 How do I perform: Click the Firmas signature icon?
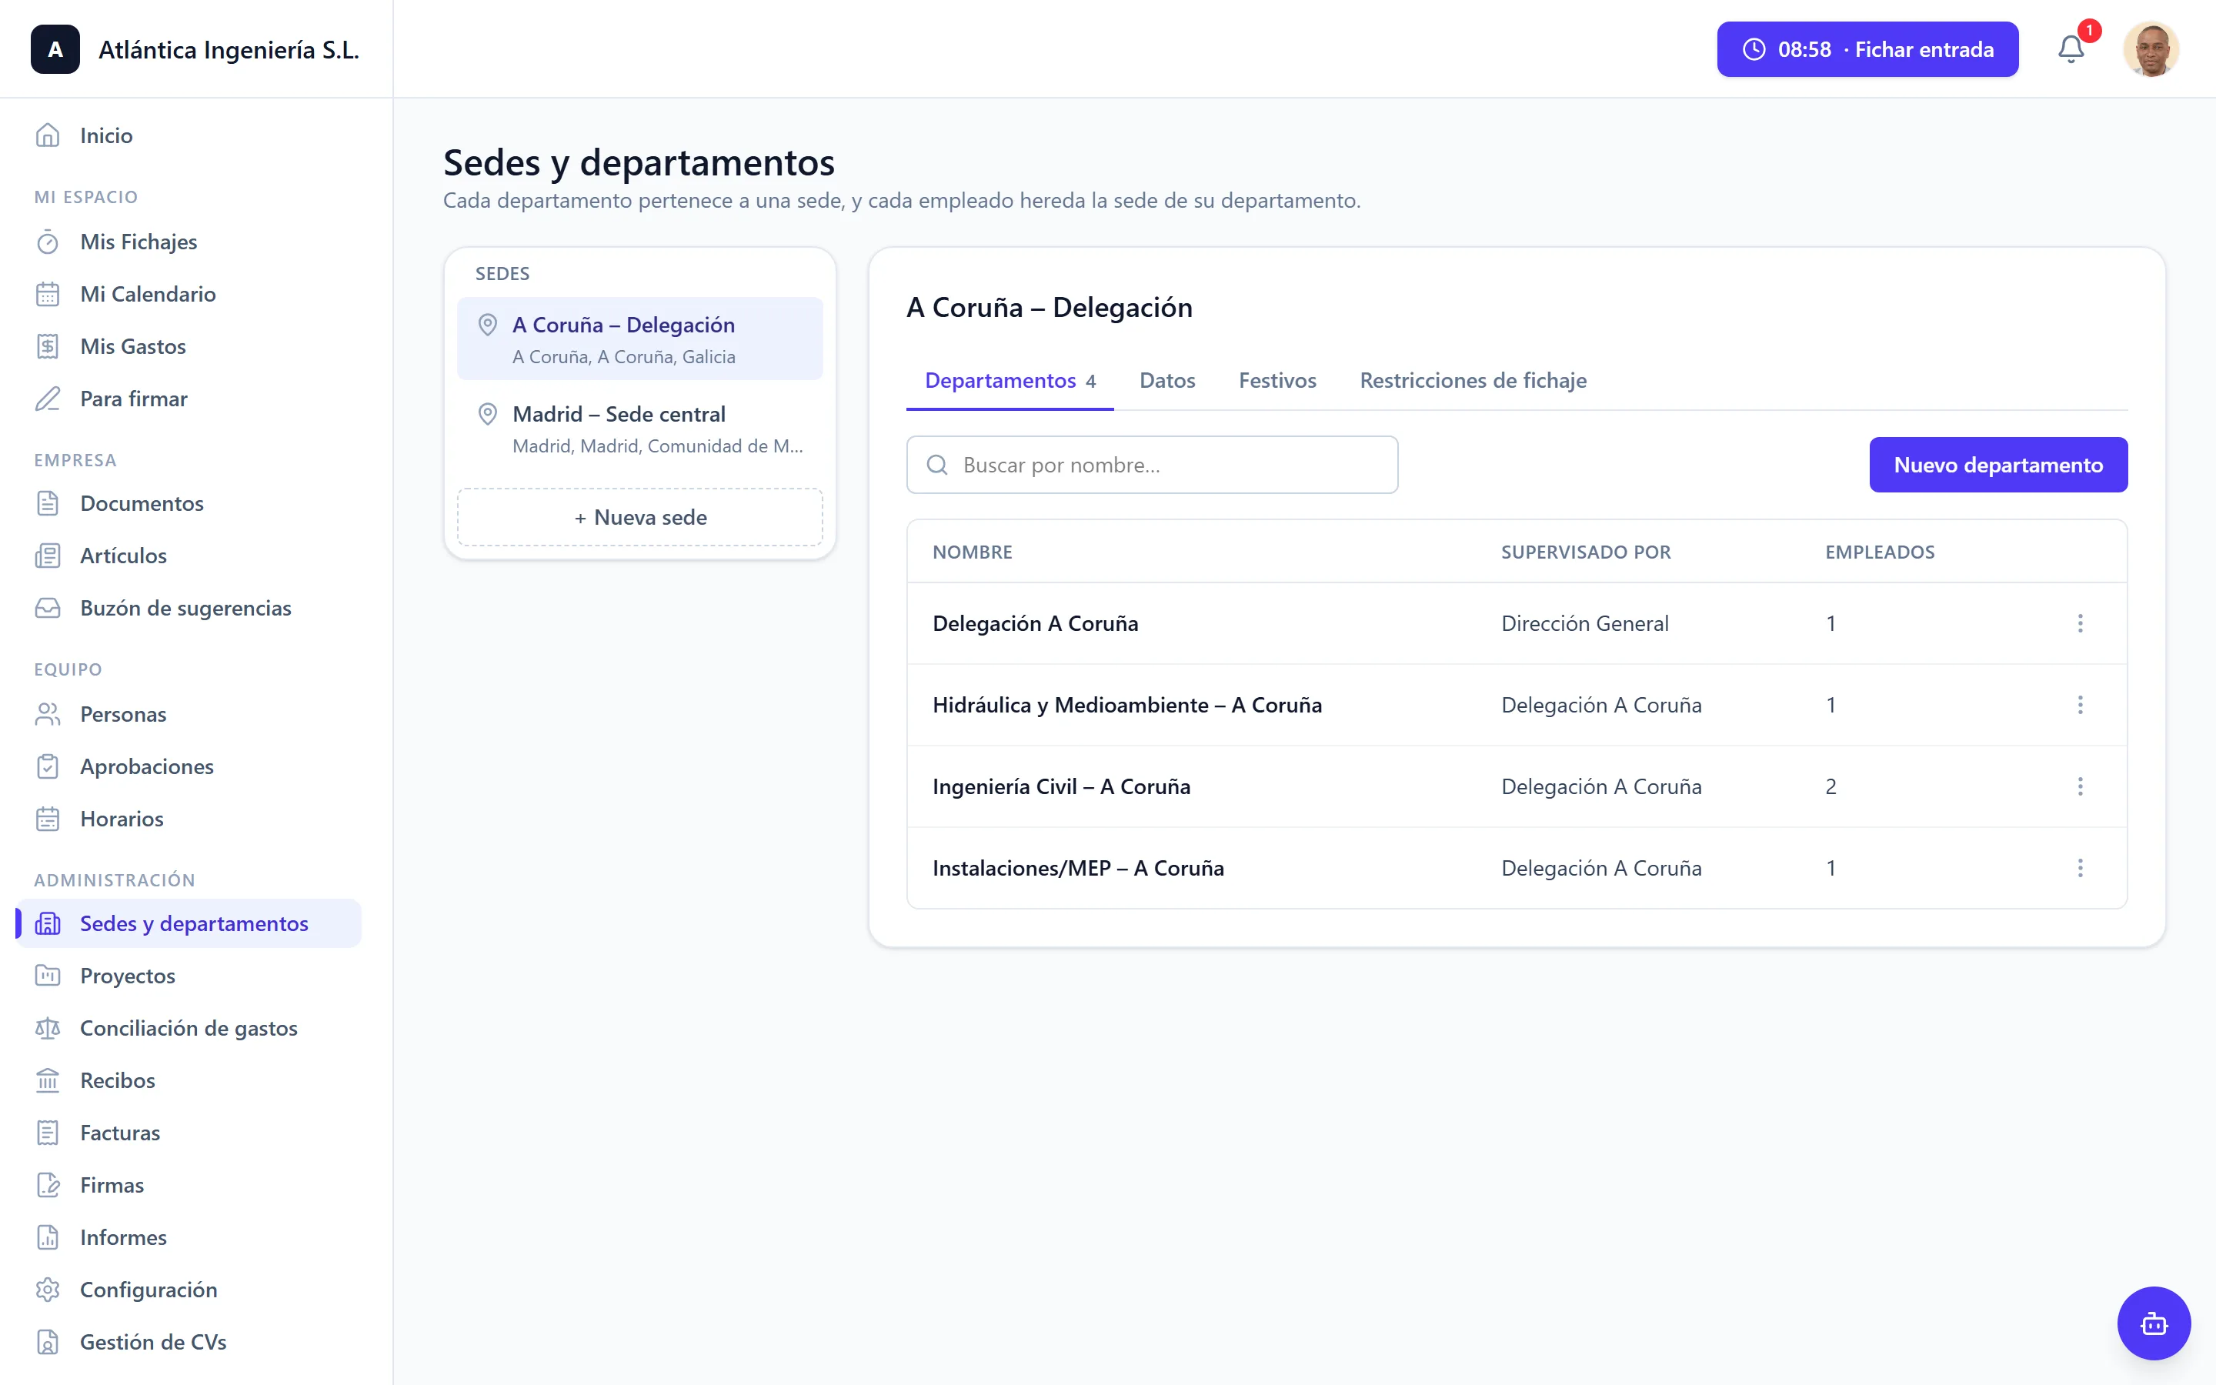(x=48, y=1184)
